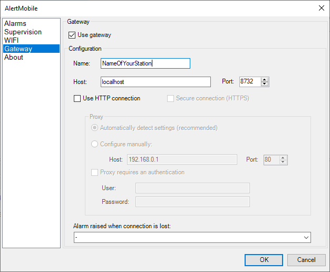Click the Port field showing 8732

(249, 82)
